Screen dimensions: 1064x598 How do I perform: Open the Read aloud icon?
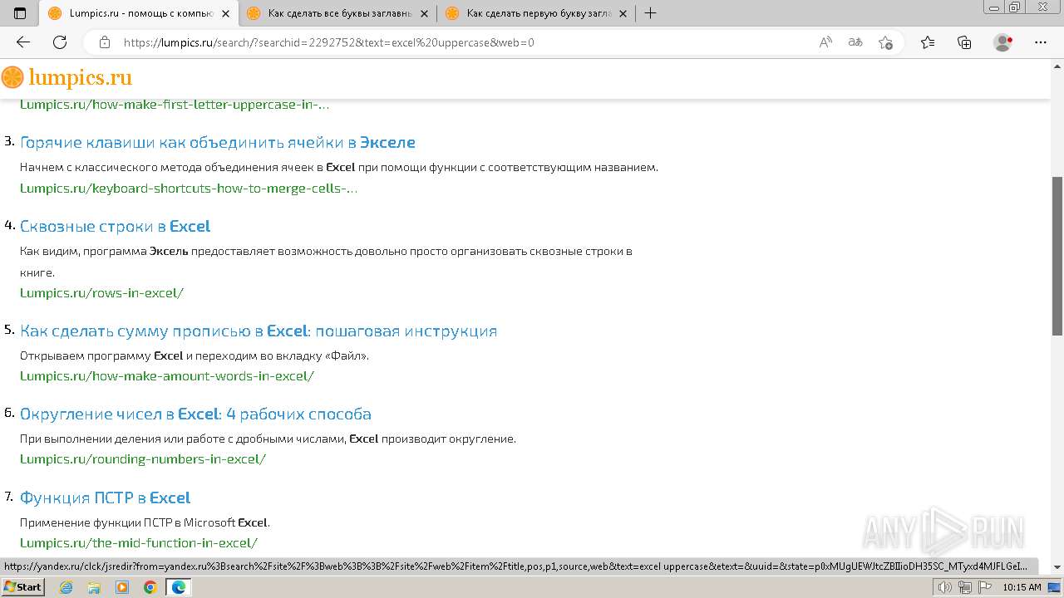click(x=825, y=42)
